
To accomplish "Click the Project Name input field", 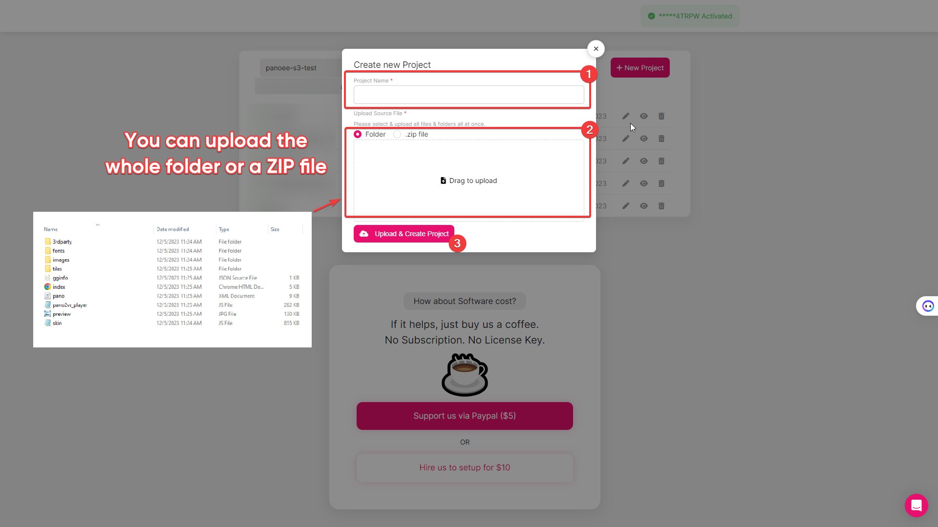I will pos(469,94).
